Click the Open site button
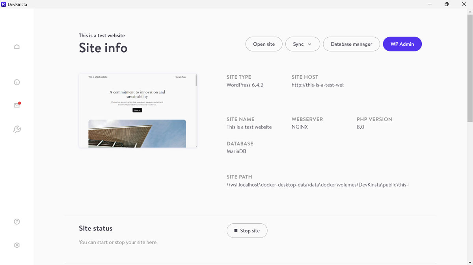Image resolution: width=473 pixels, height=265 pixels. coord(264,44)
